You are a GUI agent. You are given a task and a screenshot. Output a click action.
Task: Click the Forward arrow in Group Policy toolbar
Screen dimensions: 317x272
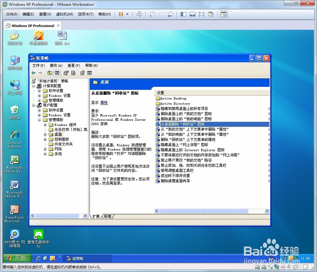tap(40, 73)
